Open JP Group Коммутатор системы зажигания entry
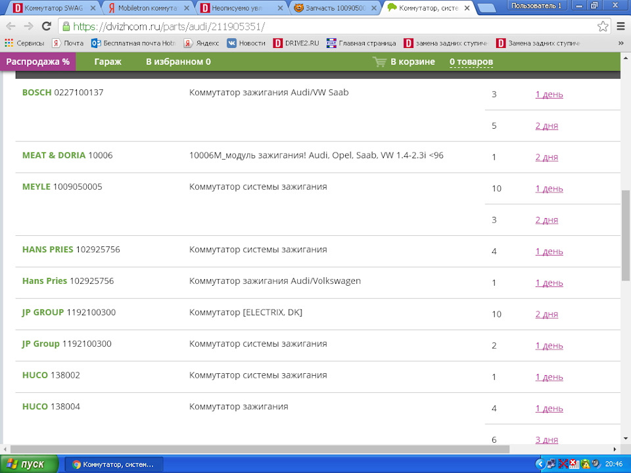The image size is (631, 473). (x=67, y=344)
